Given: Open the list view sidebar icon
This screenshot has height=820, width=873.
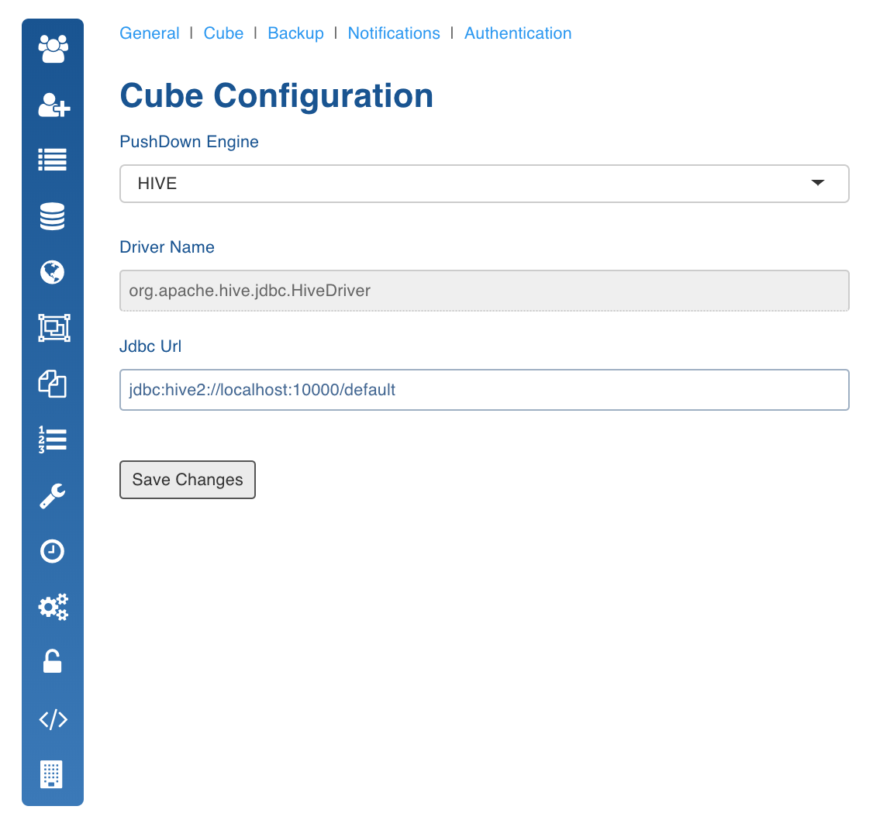Looking at the screenshot, I should [x=53, y=160].
